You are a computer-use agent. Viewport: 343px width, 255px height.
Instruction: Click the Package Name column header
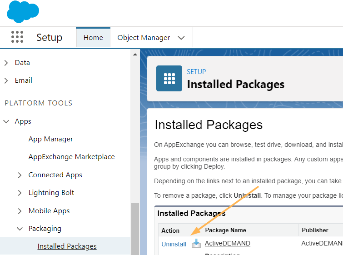[225, 230]
